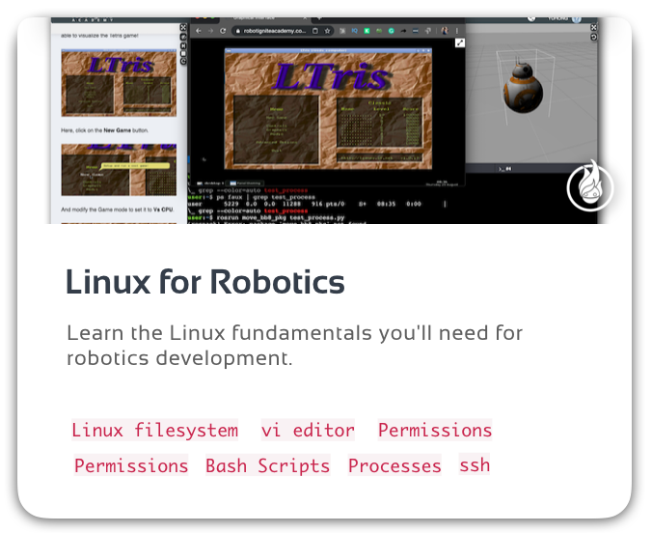Click the Processes tag

point(394,465)
